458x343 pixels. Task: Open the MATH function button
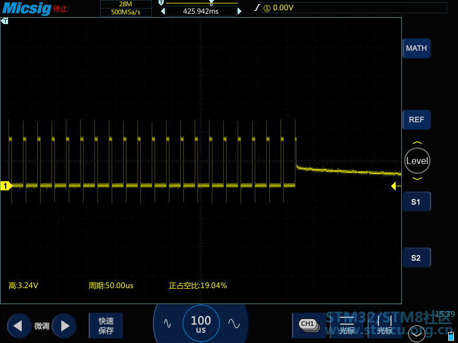click(417, 48)
